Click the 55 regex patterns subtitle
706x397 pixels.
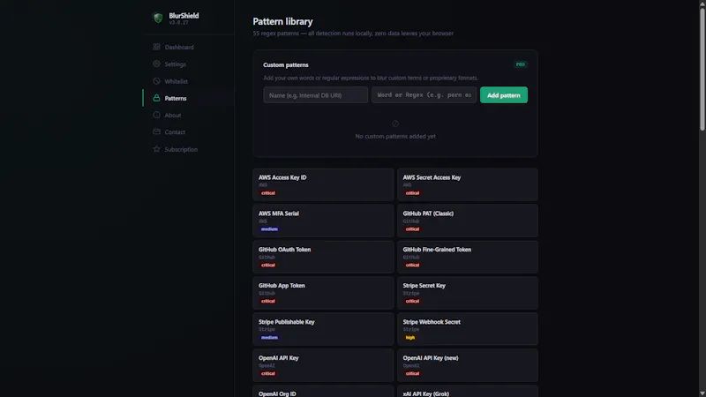click(x=353, y=34)
